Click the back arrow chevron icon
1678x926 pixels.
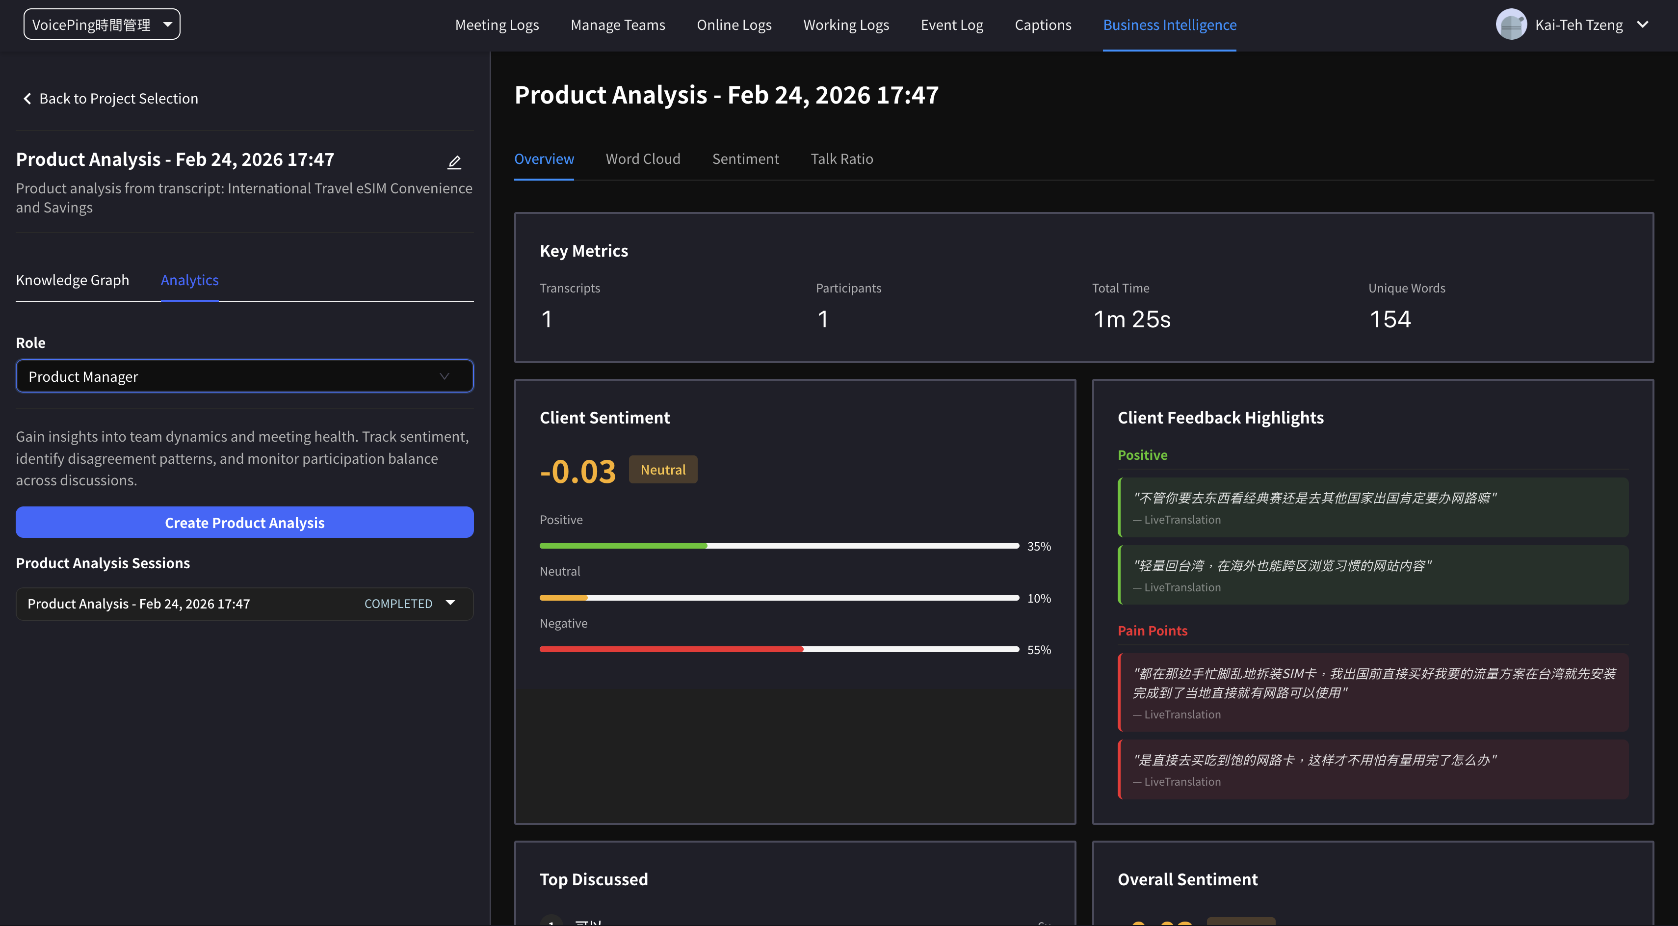click(27, 99)
